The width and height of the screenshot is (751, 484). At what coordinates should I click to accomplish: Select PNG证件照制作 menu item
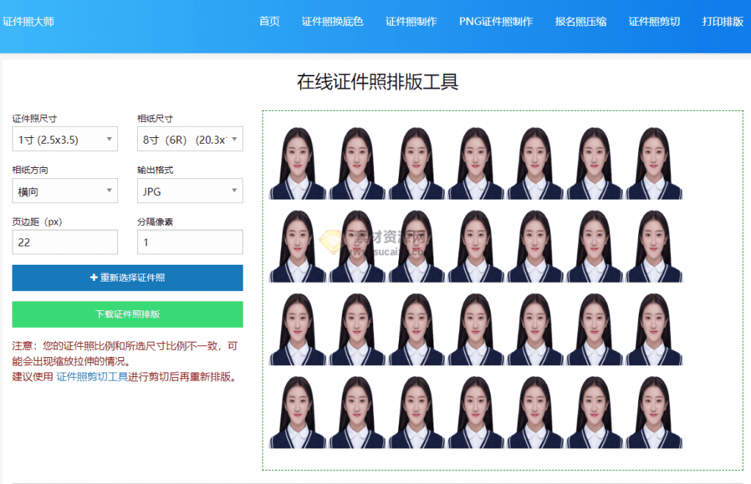[x=496, y=21]
